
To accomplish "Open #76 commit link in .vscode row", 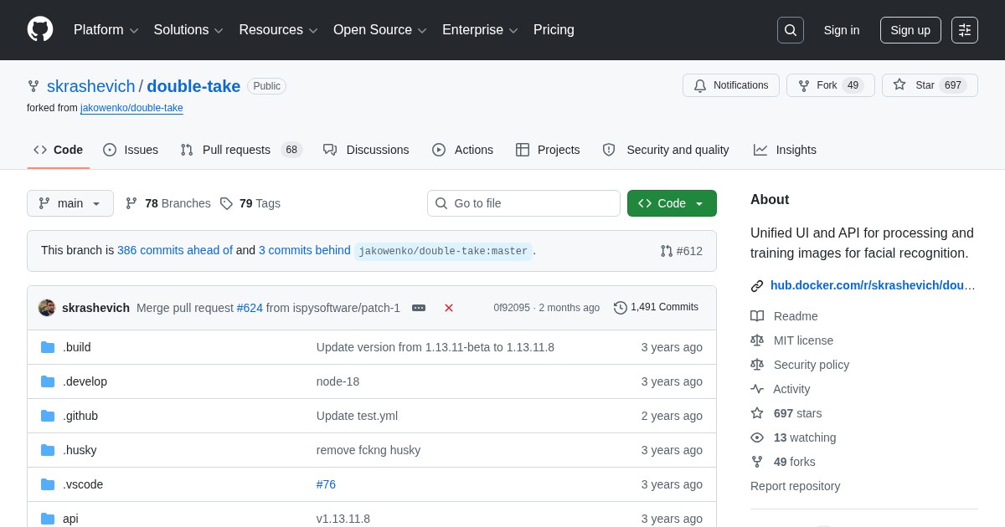I will (326, 484).
